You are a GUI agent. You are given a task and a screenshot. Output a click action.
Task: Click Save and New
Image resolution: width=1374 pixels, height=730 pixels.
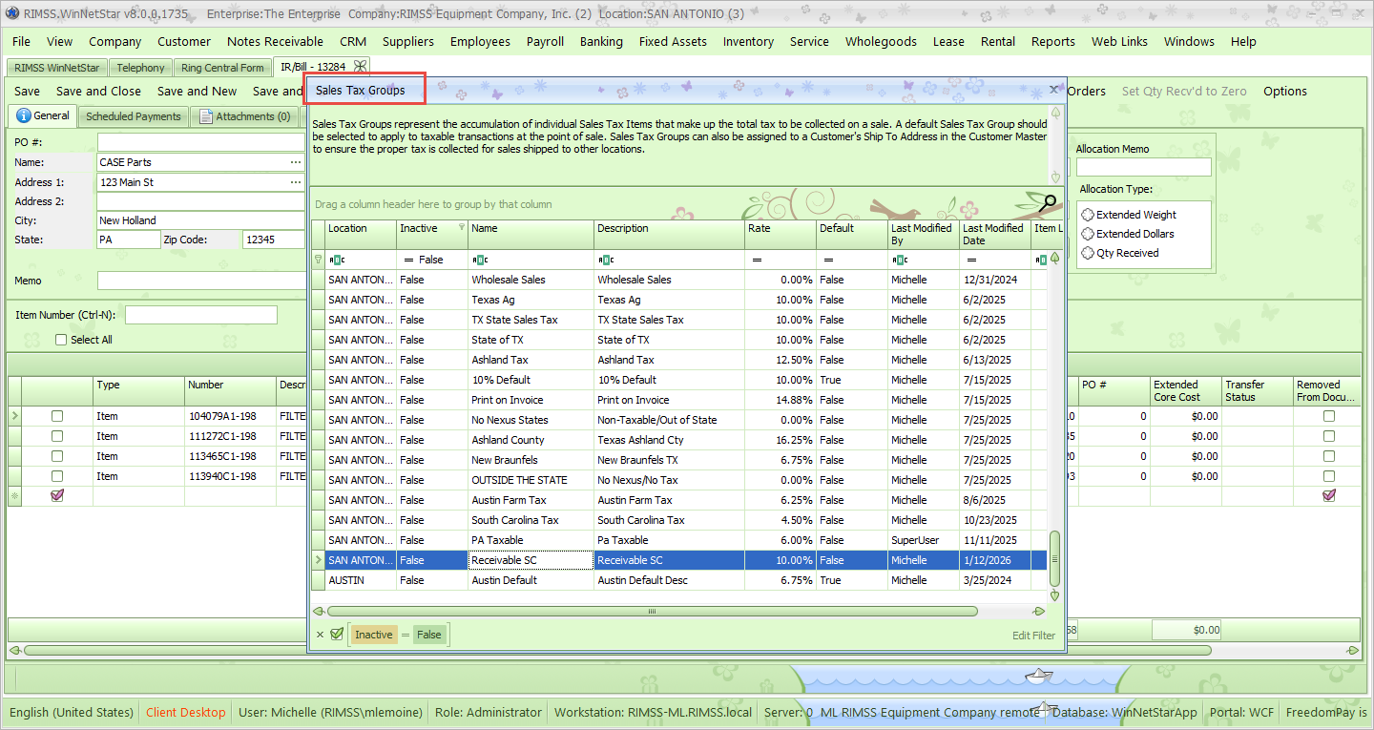click(197, 91)
